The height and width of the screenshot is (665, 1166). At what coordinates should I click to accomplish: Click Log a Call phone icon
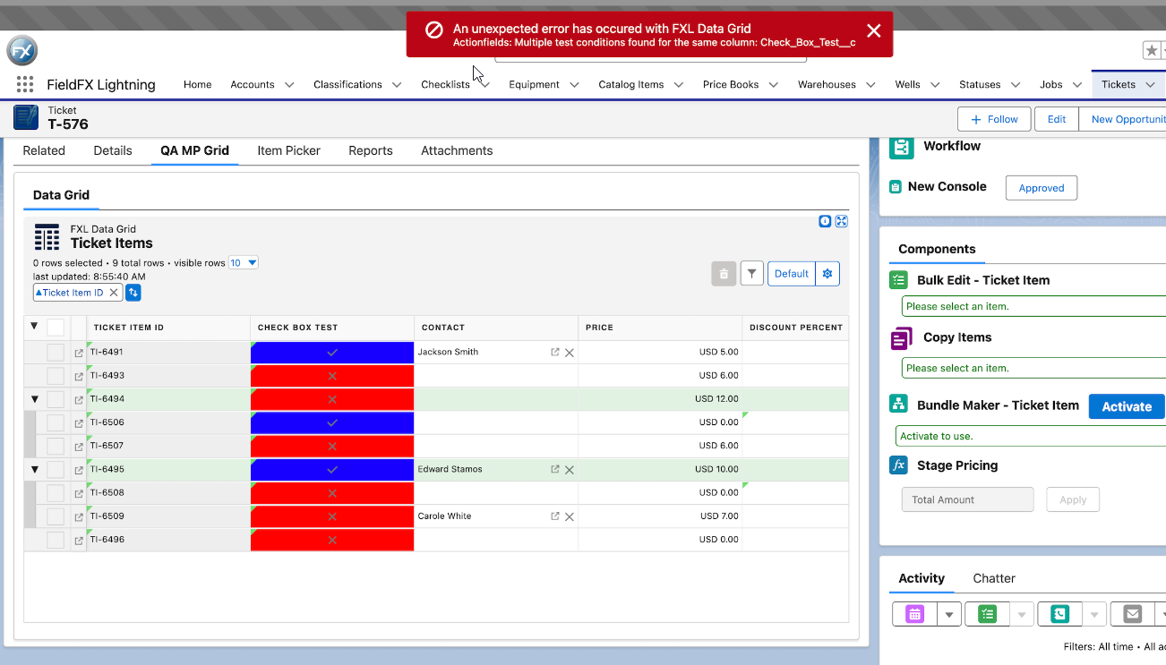pos(1059,614)
